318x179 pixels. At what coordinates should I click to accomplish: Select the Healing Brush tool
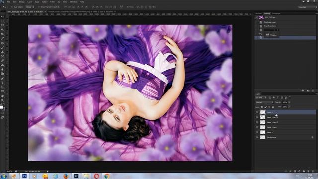pyautogui.click(x=2, y=43)
